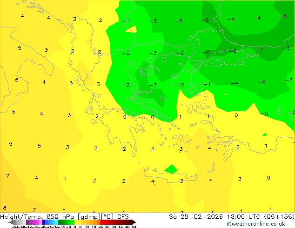The image size is (295, 228).
Task: Click the 18 legend scale label
Action: (94, 227)
